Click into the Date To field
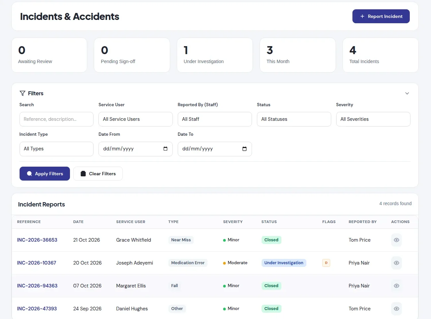The image size is (431, 319). pyautogui.click(x=215, y=149)
